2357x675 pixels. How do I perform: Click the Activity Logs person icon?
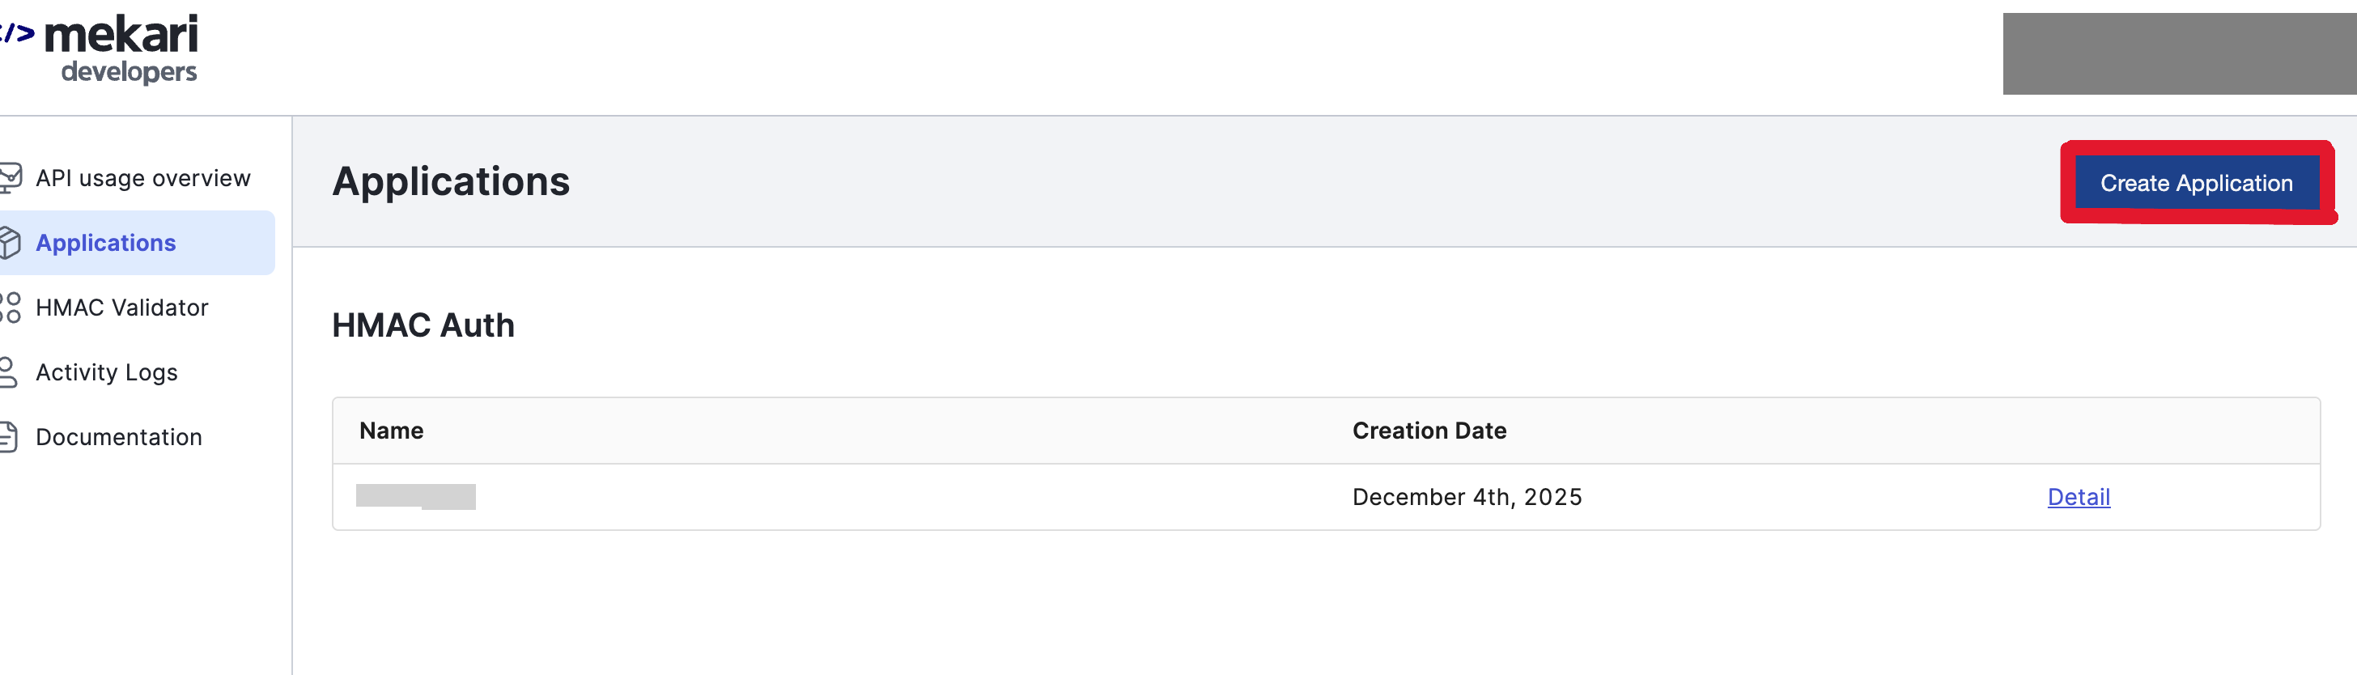(8, 372)
